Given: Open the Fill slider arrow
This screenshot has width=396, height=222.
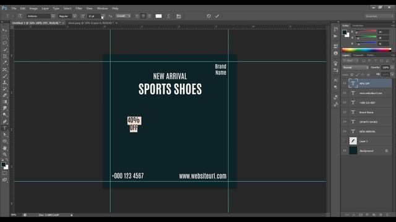Looking at the screenshot, I should pos(392,74).
